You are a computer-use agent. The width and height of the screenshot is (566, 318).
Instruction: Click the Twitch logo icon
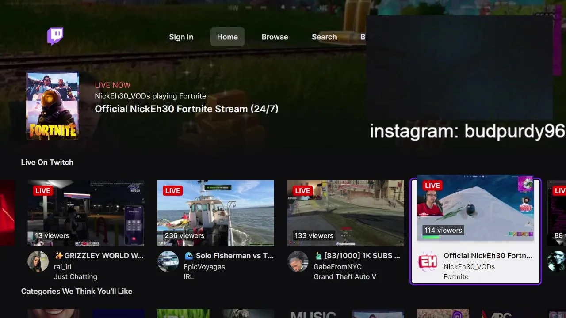pos(55,36)
